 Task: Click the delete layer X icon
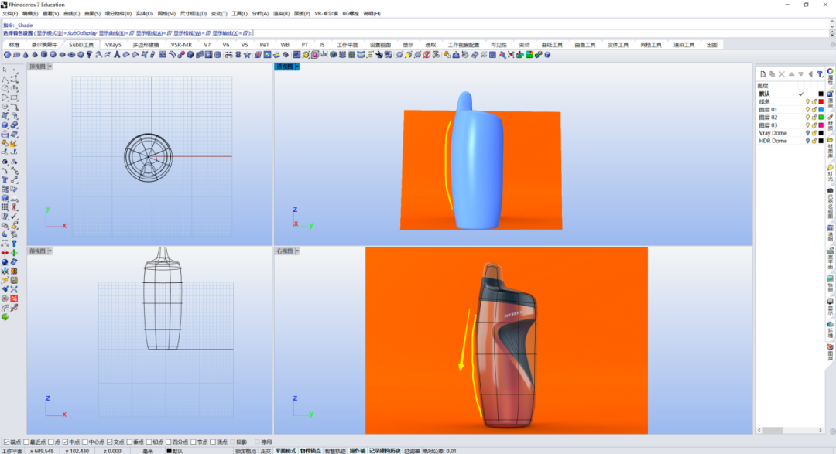(x=782, y=74)
